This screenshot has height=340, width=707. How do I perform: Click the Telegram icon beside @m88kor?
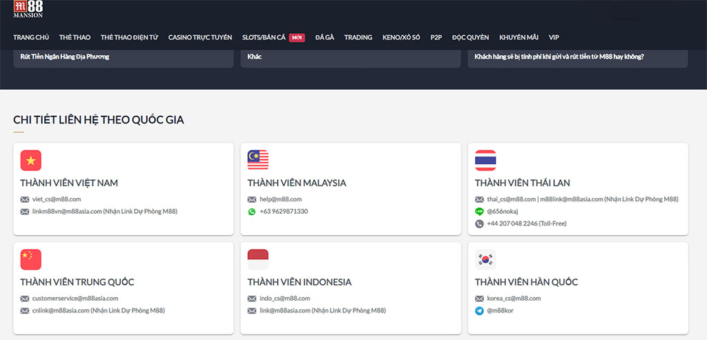[479, 311]
